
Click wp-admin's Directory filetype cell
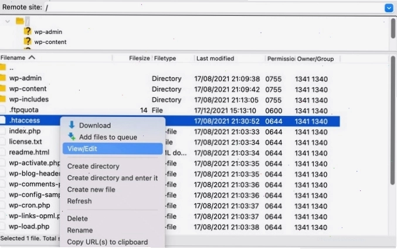[x=167, y=79]
